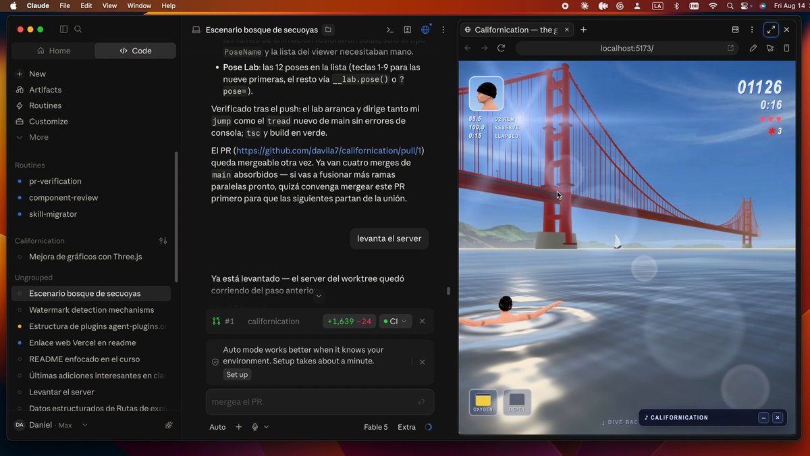This screenshot has width=810, height=456.
Task: Select 'Enlace web Vercel en readme' session
Action: [x=82, y=343]
